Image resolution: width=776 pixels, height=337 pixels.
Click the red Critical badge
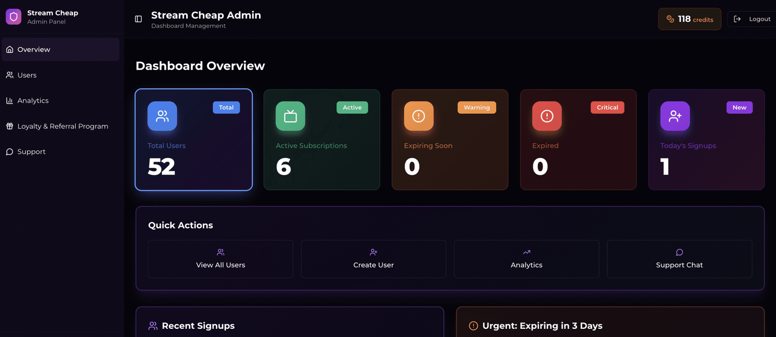pyautogui.click(x=607, y=108)
